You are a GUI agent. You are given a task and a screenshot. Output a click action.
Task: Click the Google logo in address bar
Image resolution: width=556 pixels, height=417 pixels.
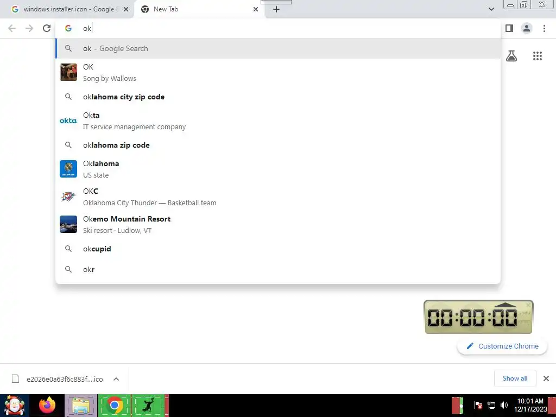click(x=68, y=28)
